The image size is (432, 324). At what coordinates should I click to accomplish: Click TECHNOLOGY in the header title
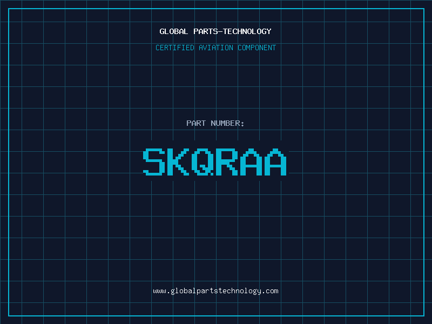tap(247, 31)
